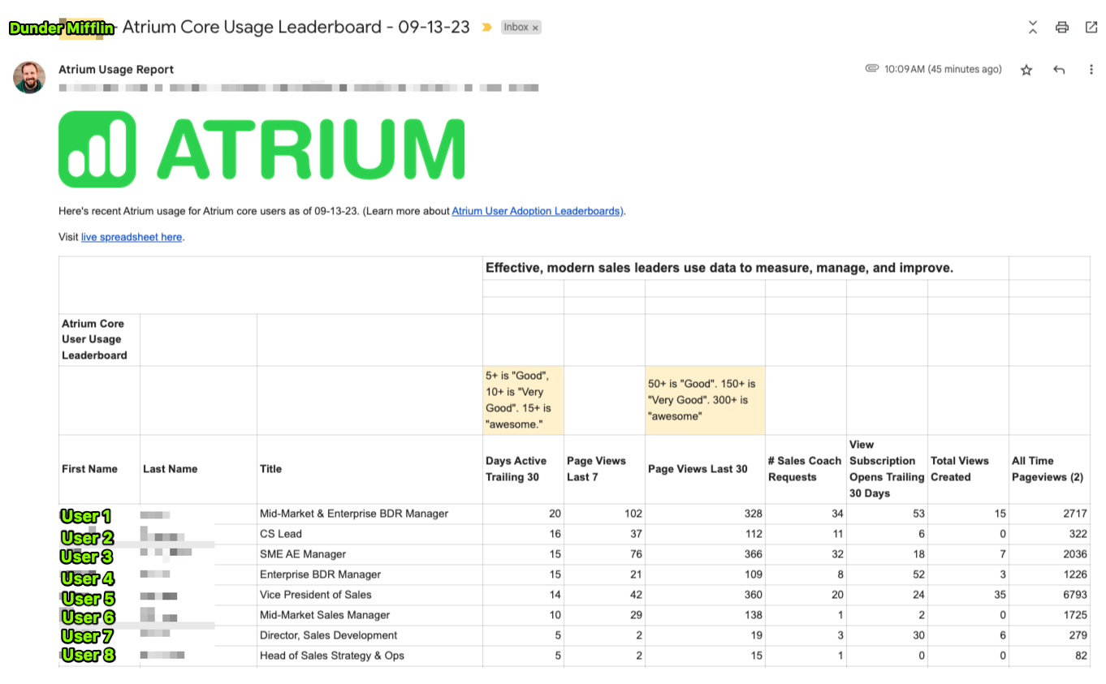The height and width of the screenshot is (684, 1106).
Task: Click the Atrium Usage Report sender name
Action: coord(116,70)
